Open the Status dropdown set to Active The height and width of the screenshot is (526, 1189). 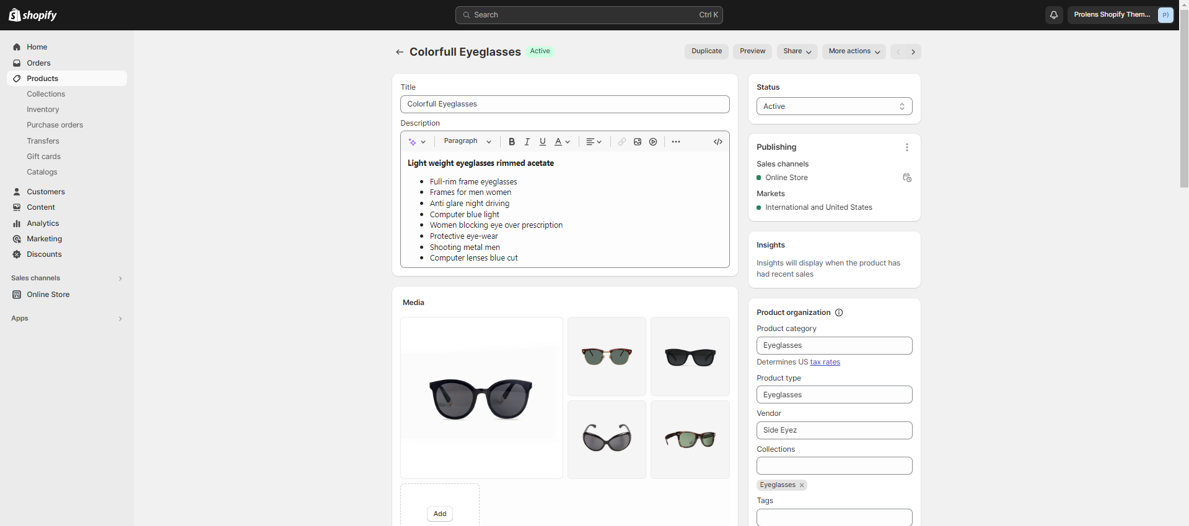point(833,106)
